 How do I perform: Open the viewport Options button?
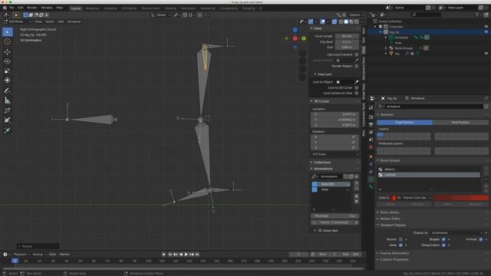tap(356, 15)
